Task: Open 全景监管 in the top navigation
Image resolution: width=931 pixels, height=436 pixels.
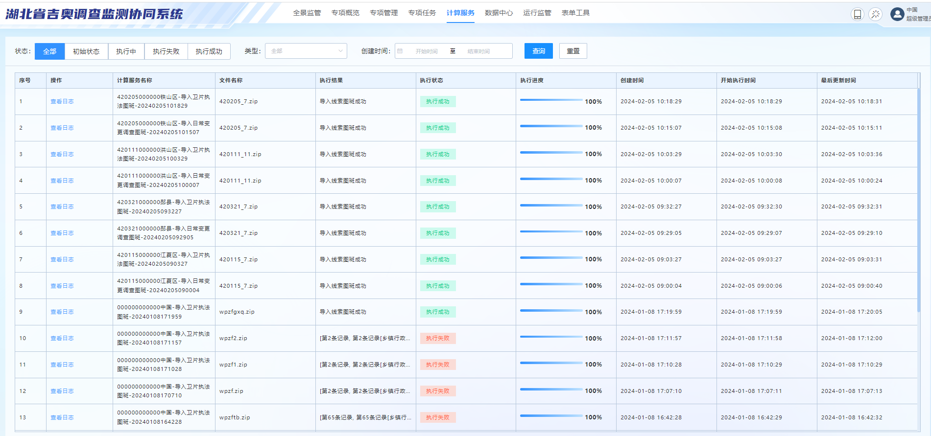Action: [x=307, y=13]
